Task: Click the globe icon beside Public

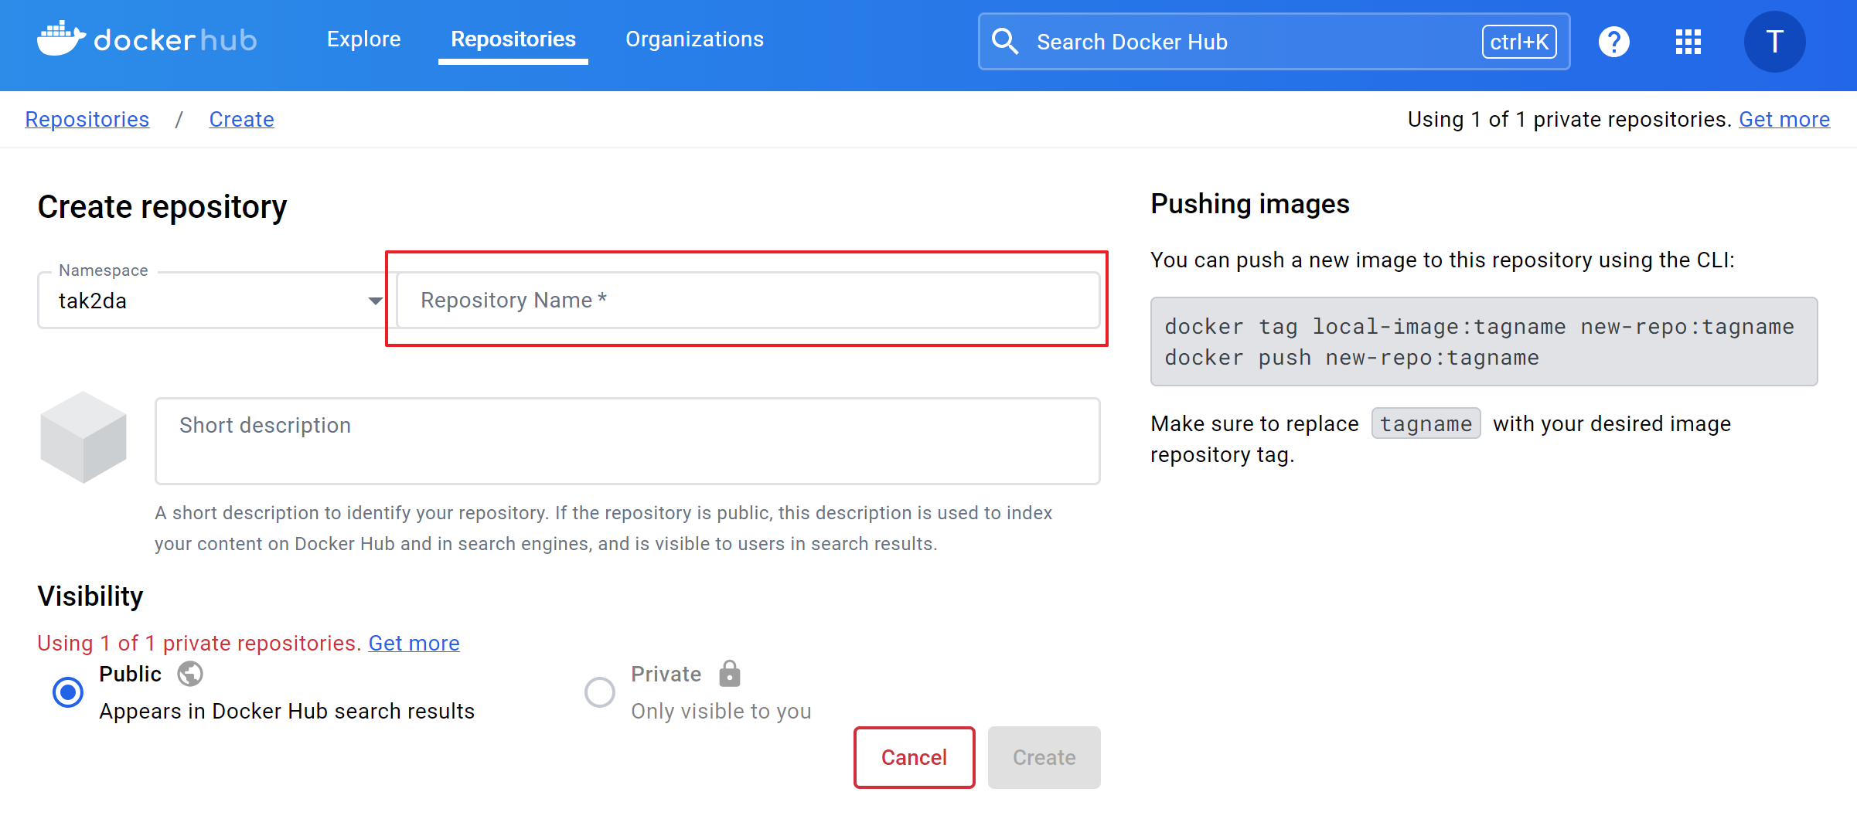Action: pyautogui.click(x=189, y=674)
